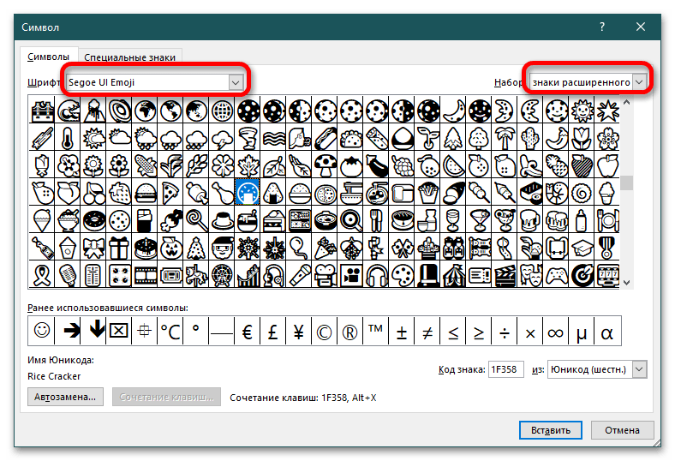Select the pineapple emoji
Image resolution: width=675 pixels, height=461 pixels.
[x=556, y=165]
